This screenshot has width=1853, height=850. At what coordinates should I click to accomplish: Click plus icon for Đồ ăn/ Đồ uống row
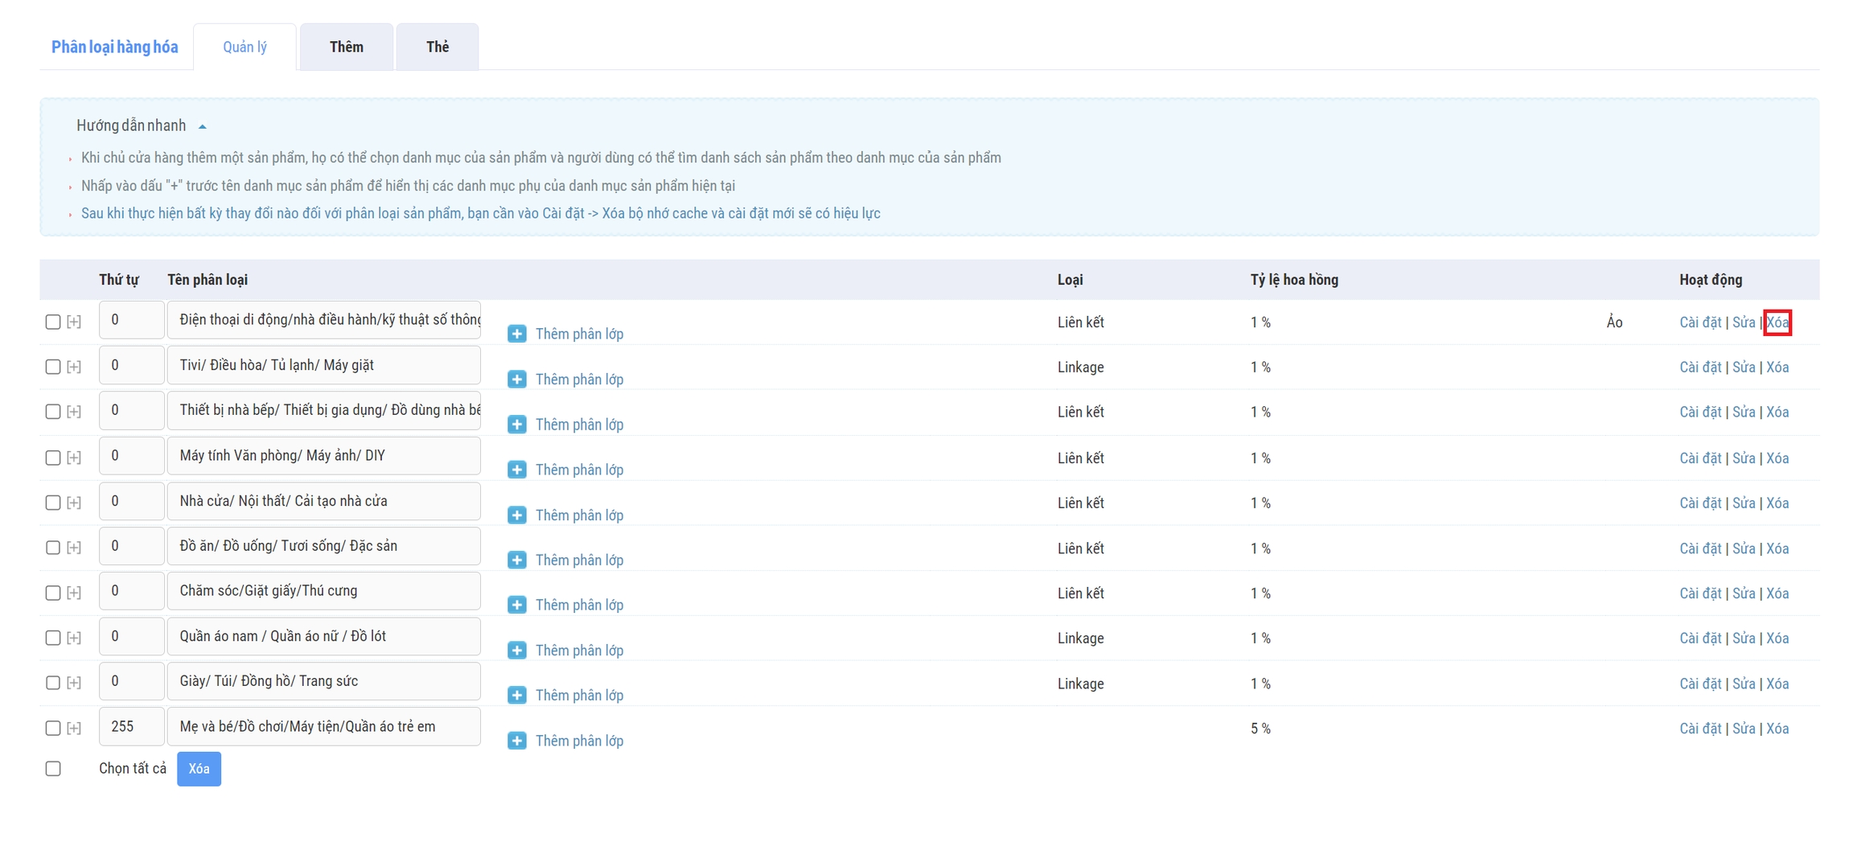click(516, 560)
